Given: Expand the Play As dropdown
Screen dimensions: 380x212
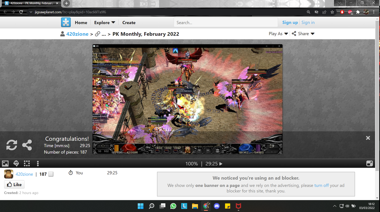Looking at the screenshot, I should (278, 34).
